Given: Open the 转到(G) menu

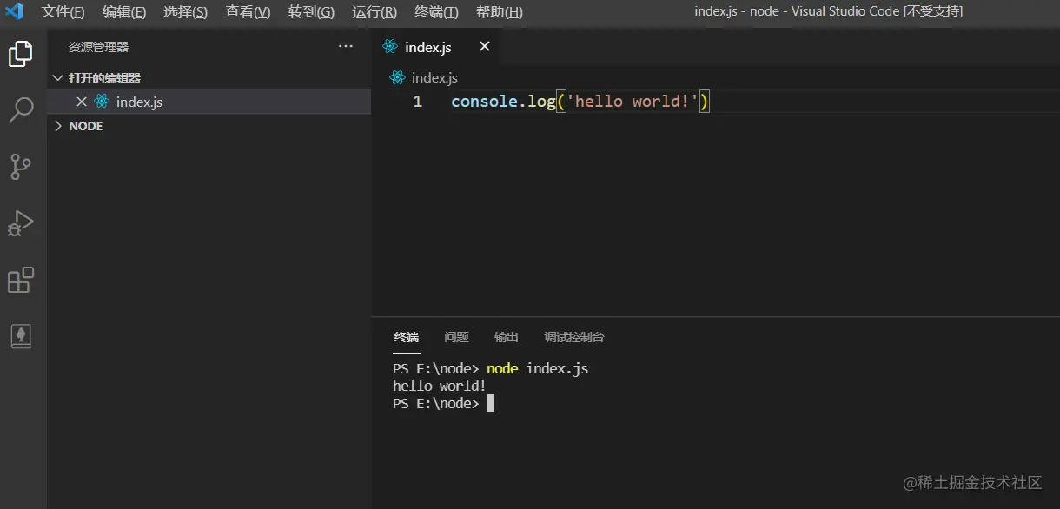Looking at the screenshot, I should tap(311, 12).
